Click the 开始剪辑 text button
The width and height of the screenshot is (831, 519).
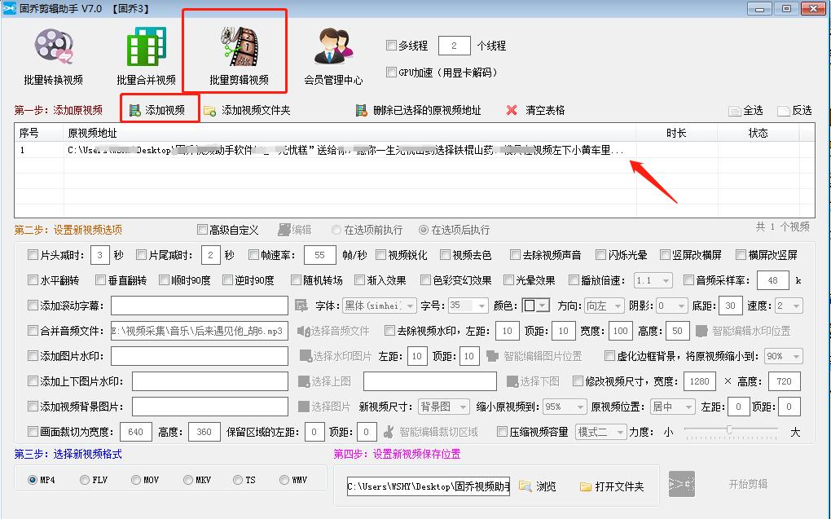(x=748, y=484)
